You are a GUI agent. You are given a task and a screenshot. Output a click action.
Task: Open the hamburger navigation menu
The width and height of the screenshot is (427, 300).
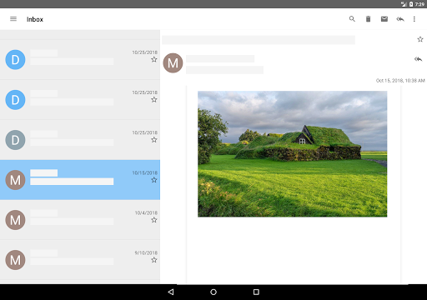[x=13, y=19]
